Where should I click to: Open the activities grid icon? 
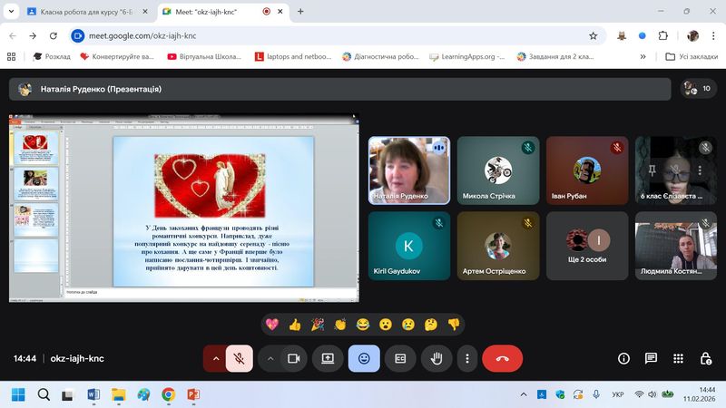[x=678, y=358]
